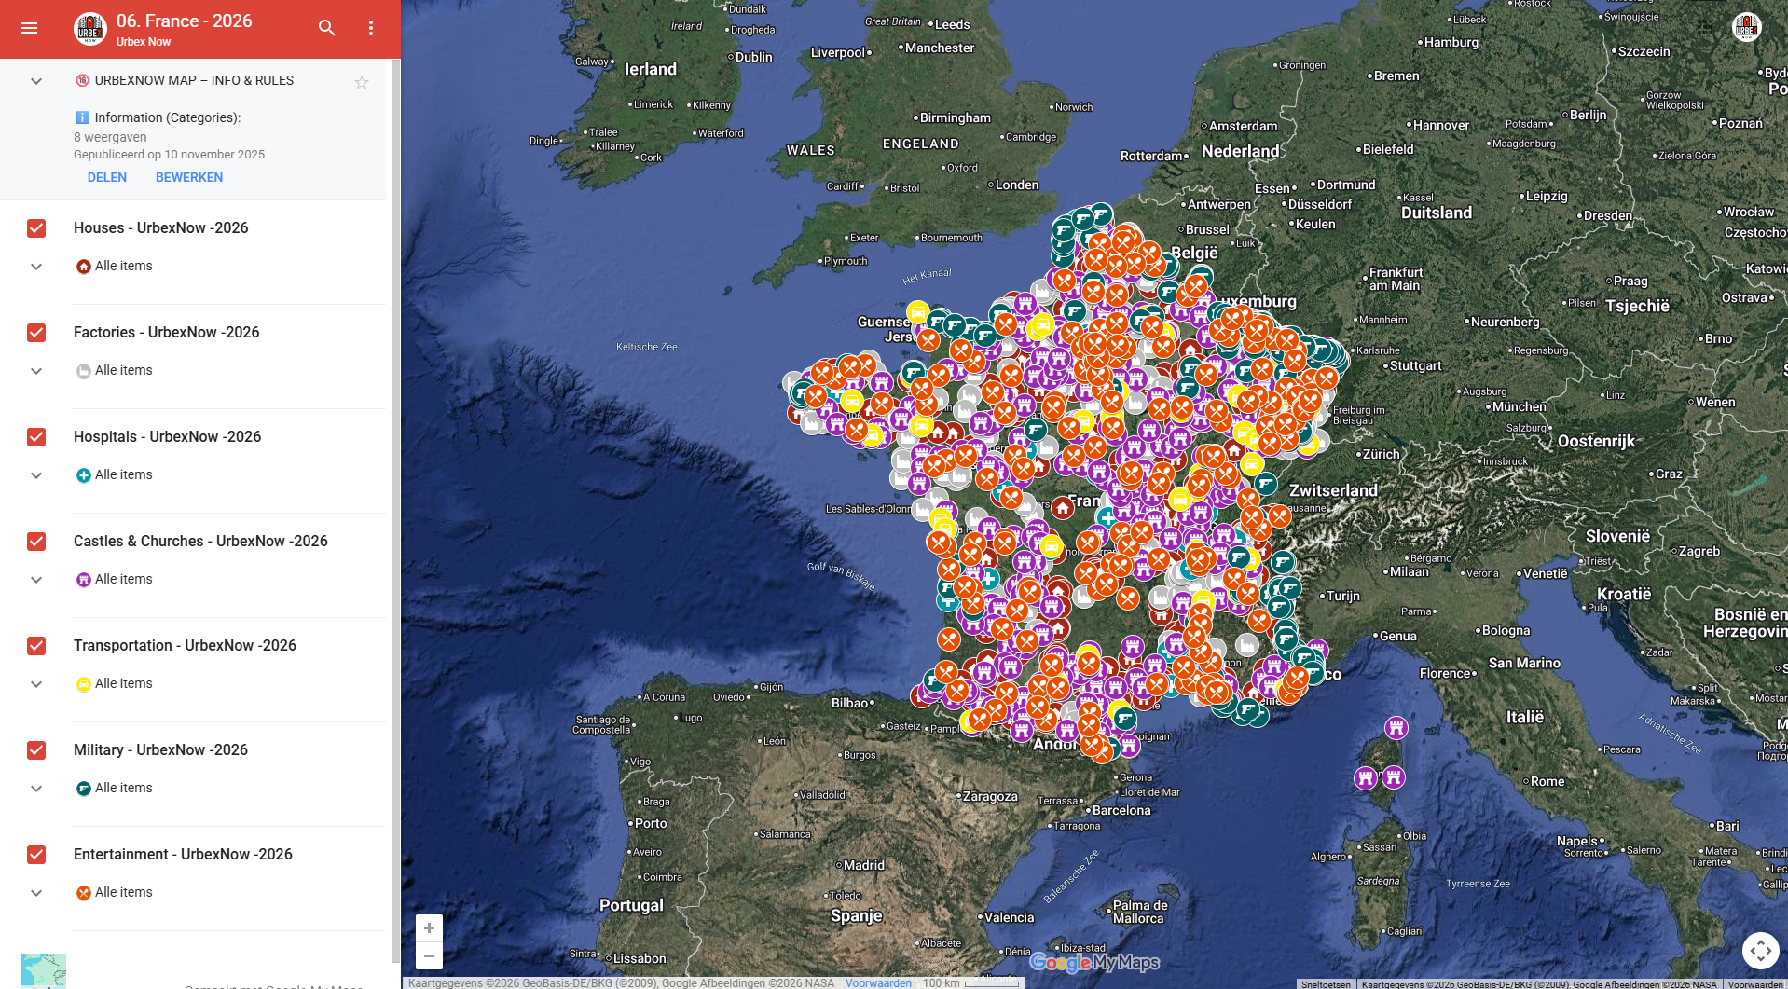Collapse the URBEXNOW MAP info section
The image size is (1788, 989).
point(36,81)
